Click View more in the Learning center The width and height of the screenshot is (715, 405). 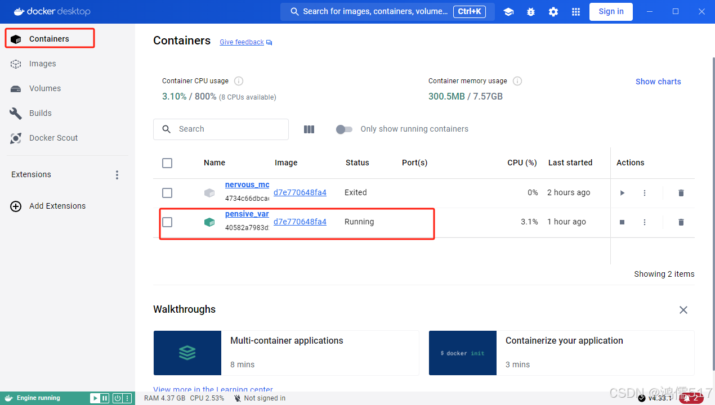[x=213, y=389]
